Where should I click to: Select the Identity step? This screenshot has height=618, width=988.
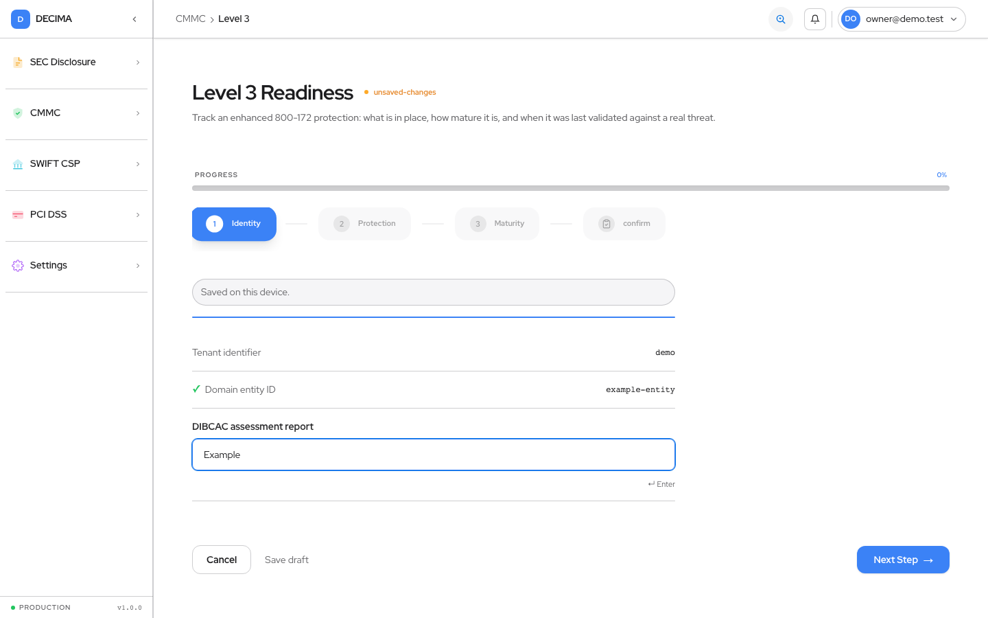tap(234, 224)
